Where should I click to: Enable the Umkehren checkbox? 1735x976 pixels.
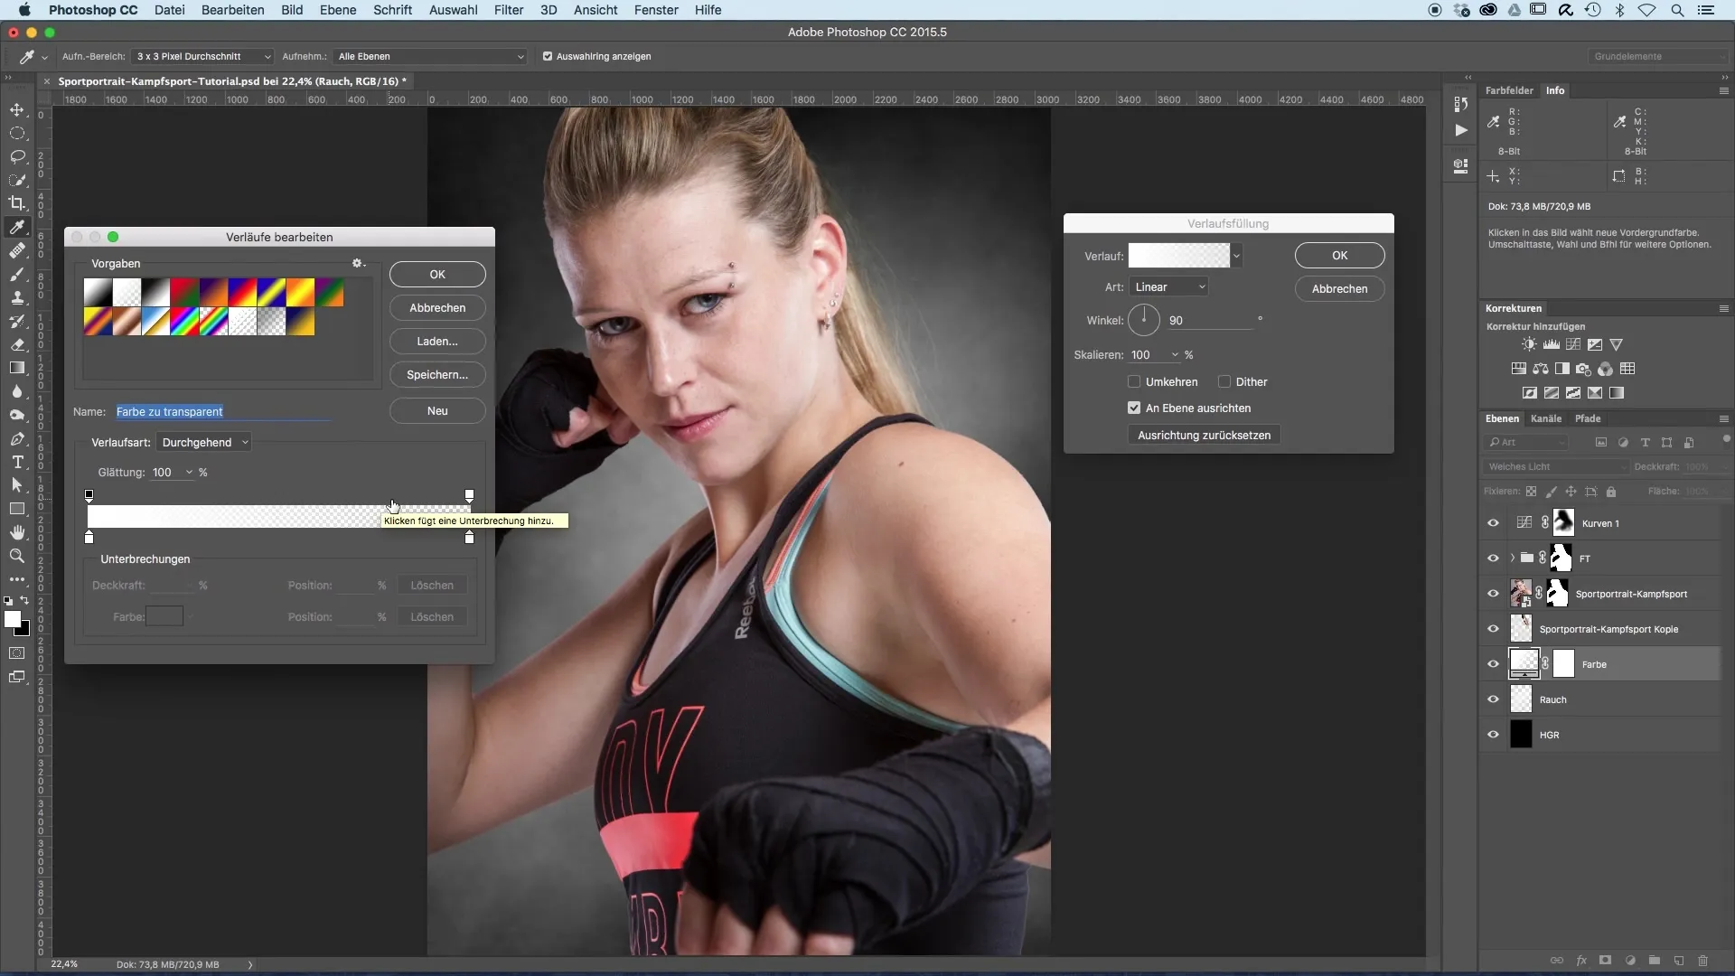(x=1134, y=381)
